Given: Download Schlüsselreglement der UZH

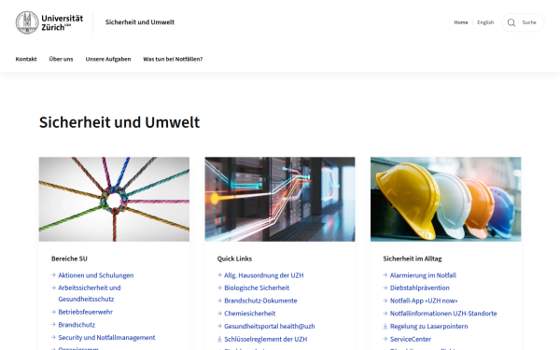Looking at the screenshot, I should [x=265, y=339].
